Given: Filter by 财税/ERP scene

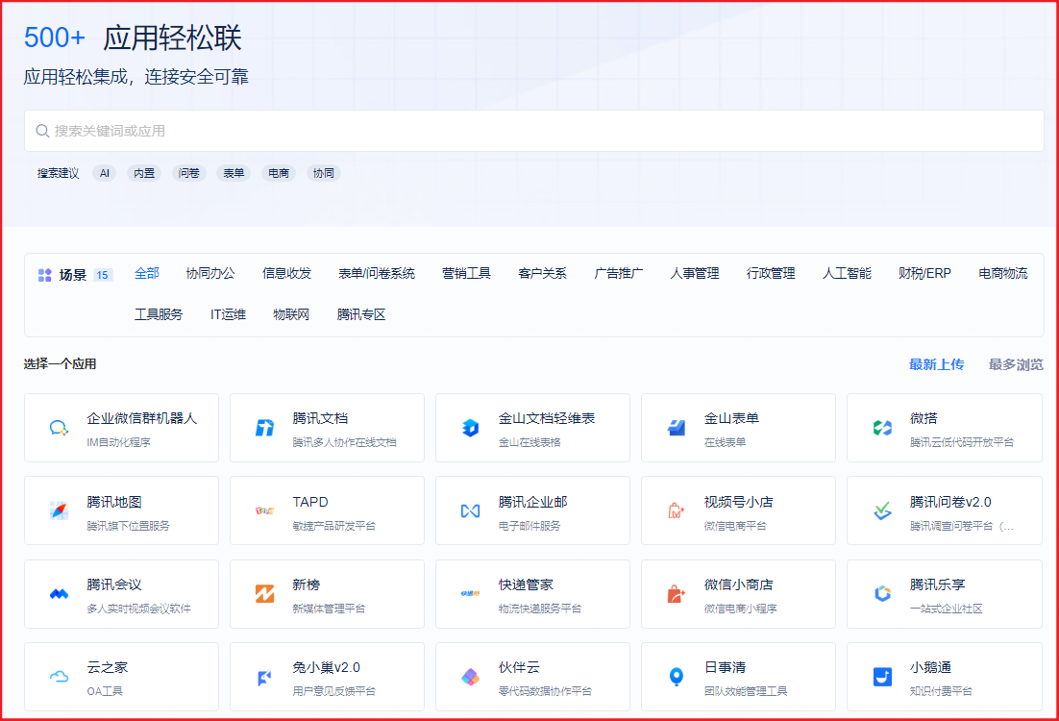Looking at the screenshot, I should click(x=924, y=274).
